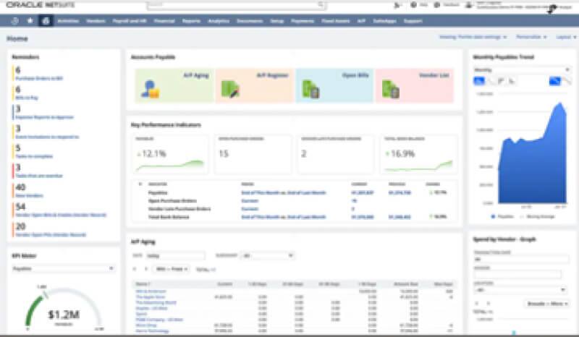Viewport: 579px width, 337px height.
Task: Click the Oracle NetSuite logo
Action: (x=41, y=5)
